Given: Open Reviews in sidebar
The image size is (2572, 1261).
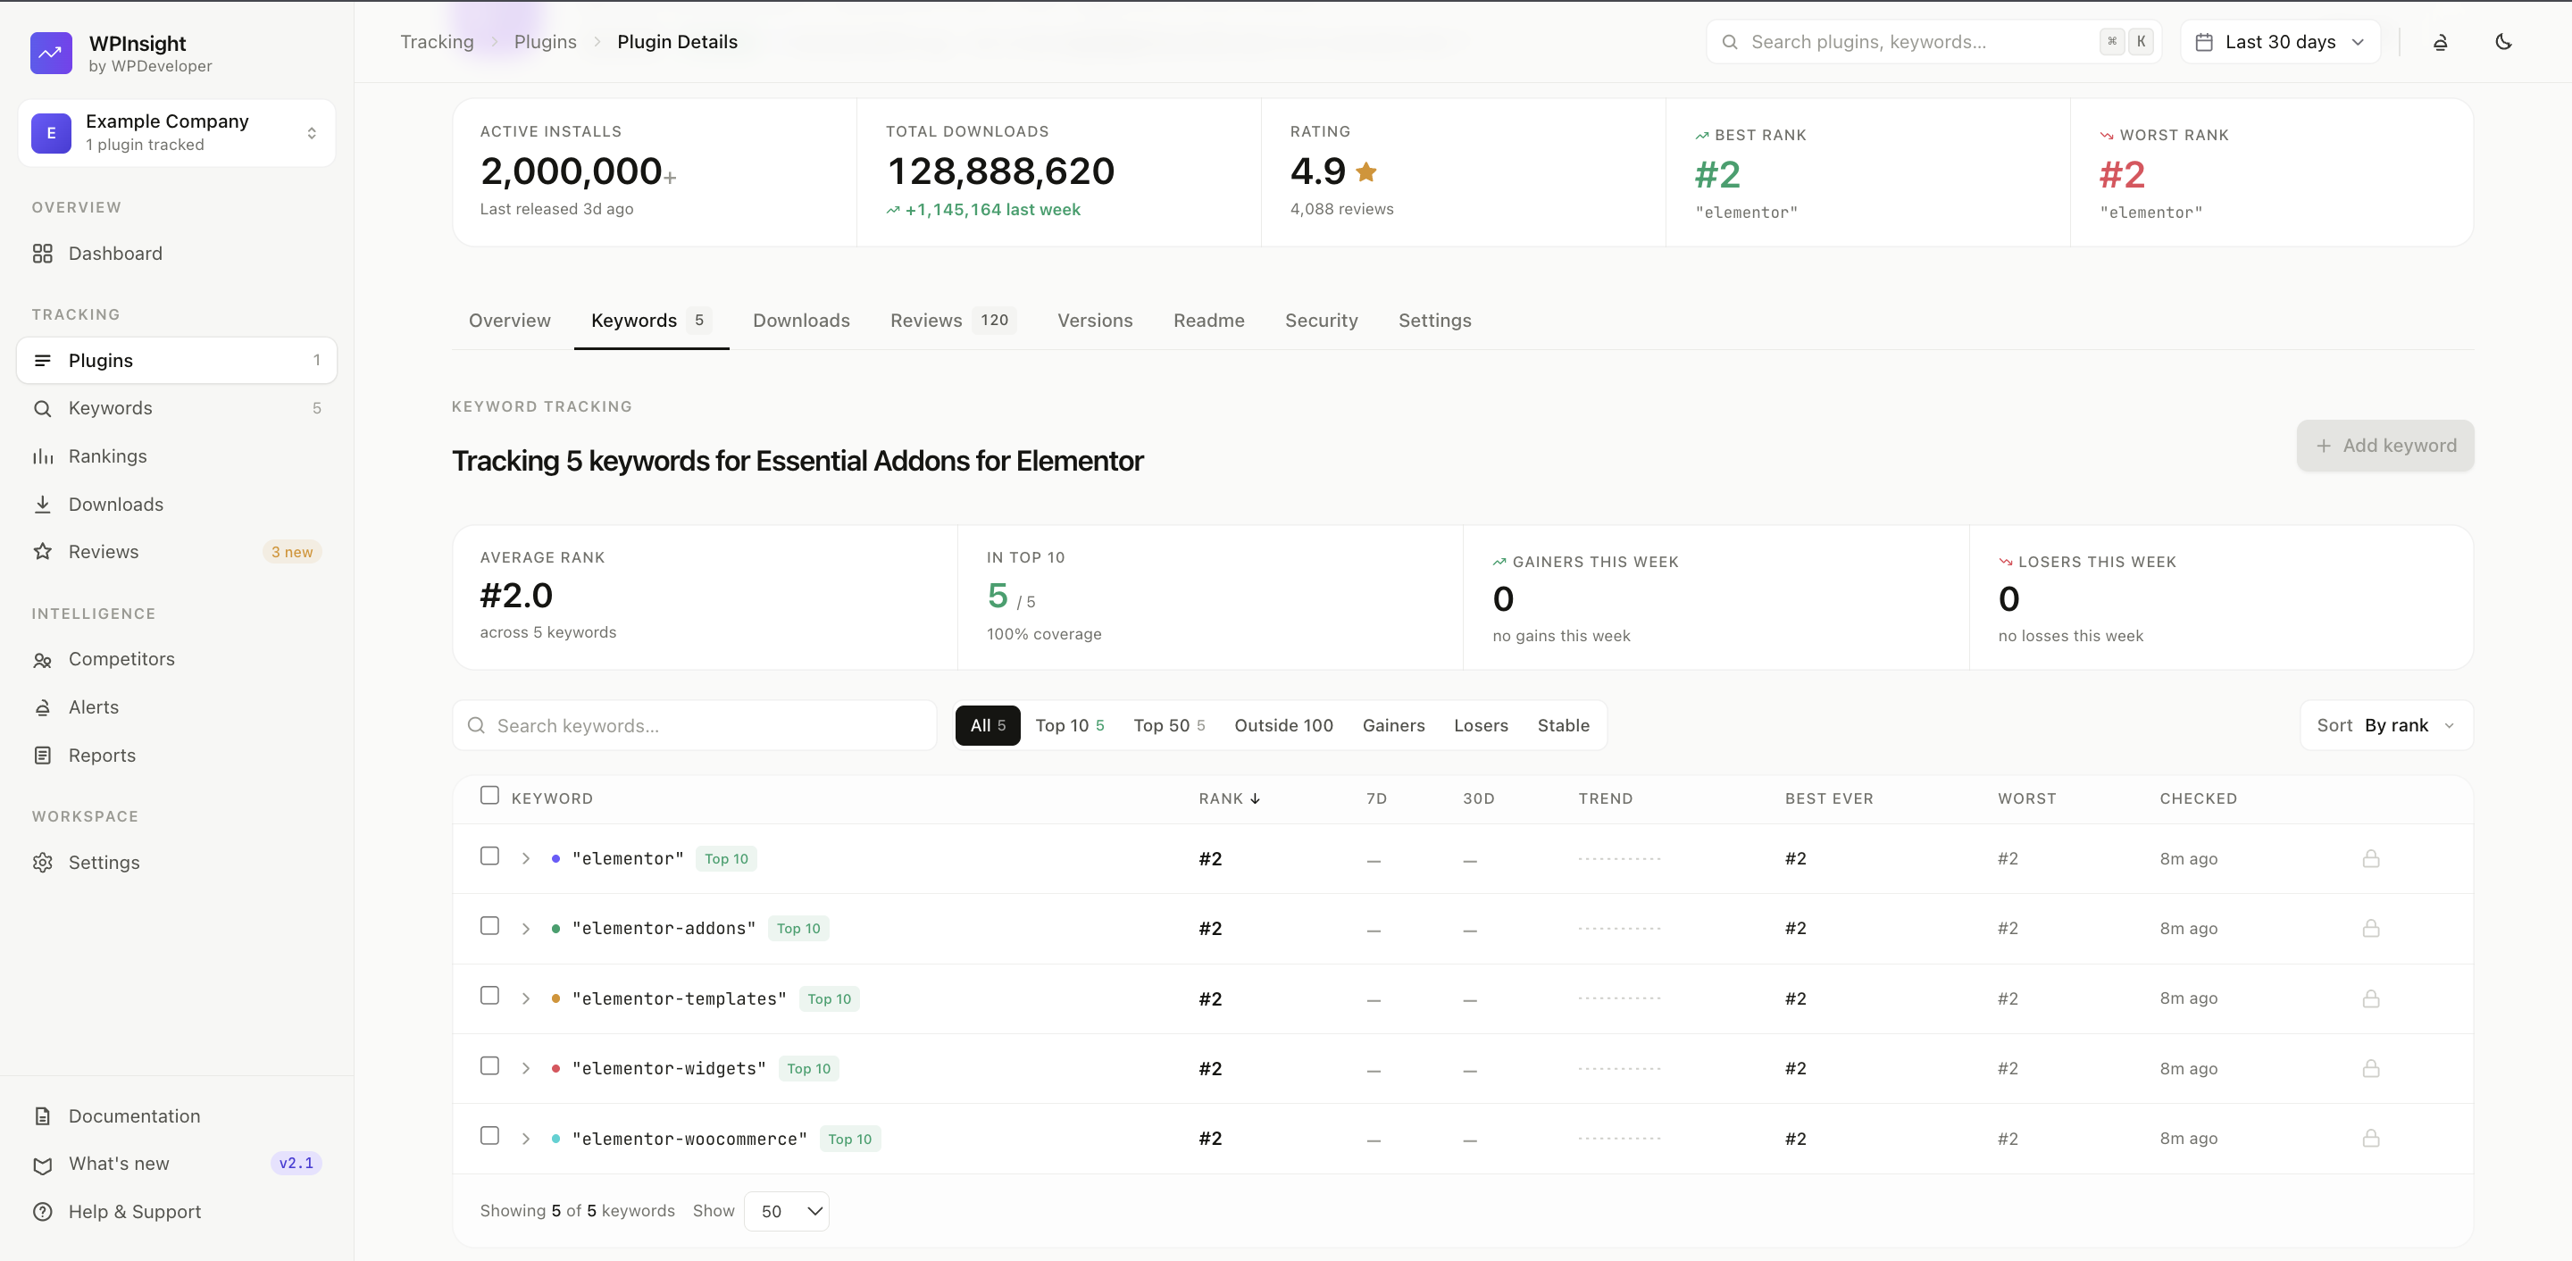Looking at the screenshot, I should click(x=177, y=552).
